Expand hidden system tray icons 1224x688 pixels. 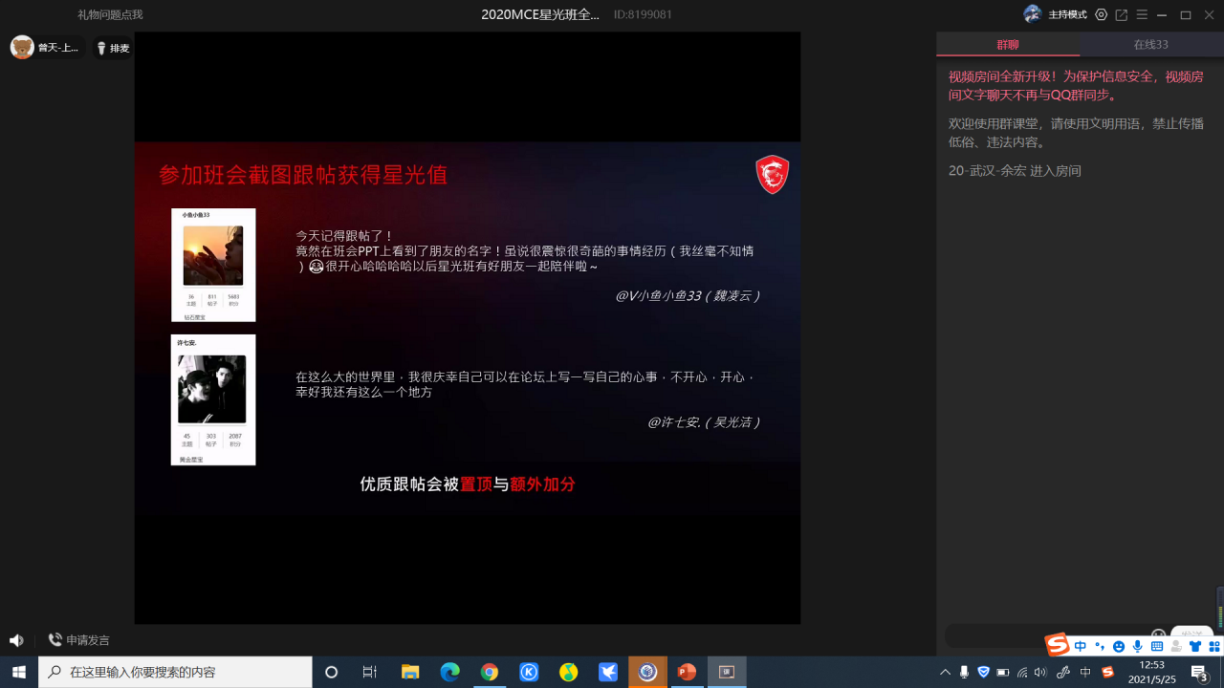coord(945,673)
